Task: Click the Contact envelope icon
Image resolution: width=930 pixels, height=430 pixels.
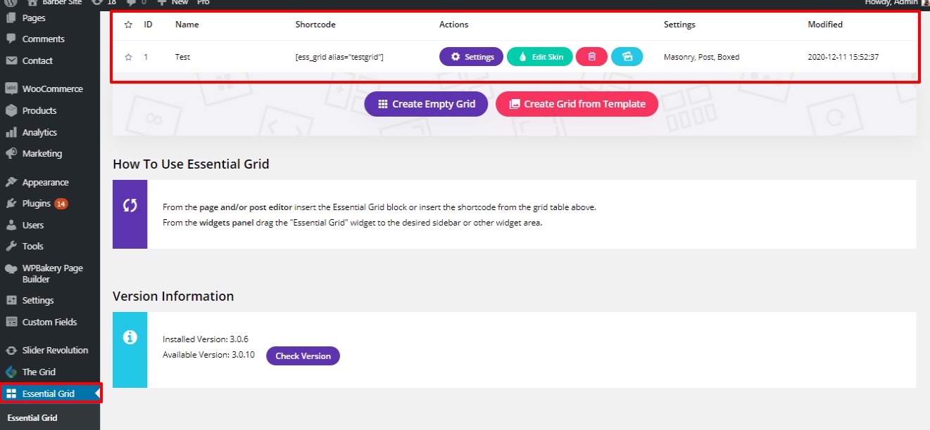Action: 11,60
